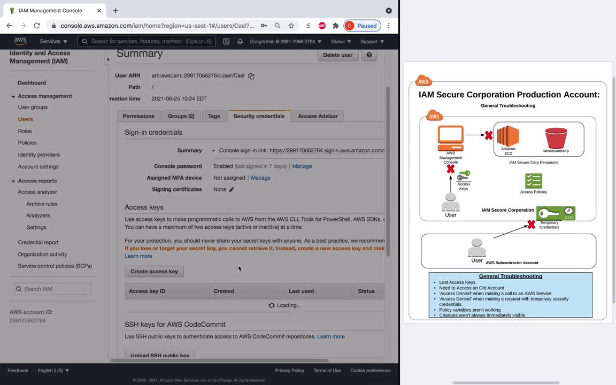Copy the User ARN with copy icon
616x385 pixels.
(x=251, y=76)
